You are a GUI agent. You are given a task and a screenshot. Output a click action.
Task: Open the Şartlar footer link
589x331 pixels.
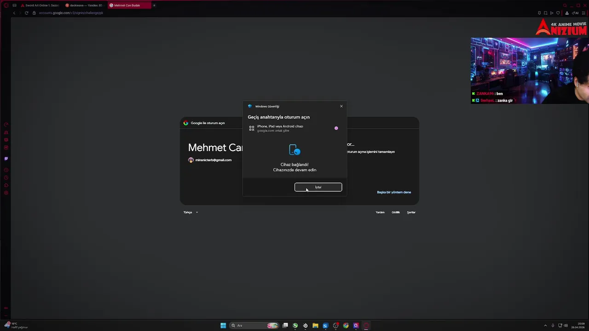pyautogui.click(x=411, y=212)
